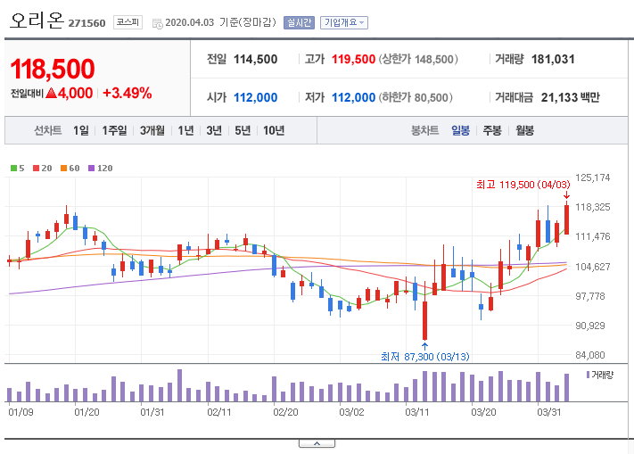Click the 125,174 price axis label
The width and height of the screenshot is (634, 454).
point(592,177)
